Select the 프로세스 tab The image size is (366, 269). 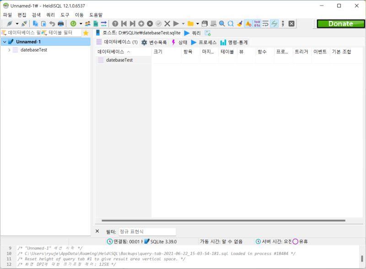tap(204, 42)
